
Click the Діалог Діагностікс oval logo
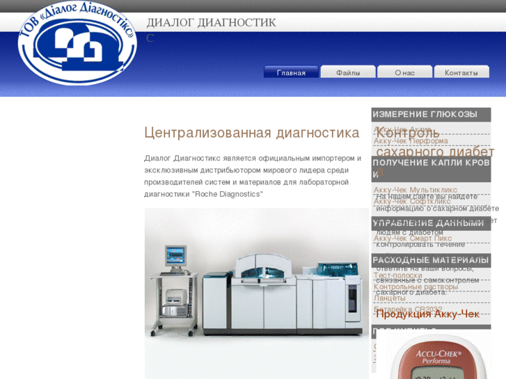click(77, 42)
